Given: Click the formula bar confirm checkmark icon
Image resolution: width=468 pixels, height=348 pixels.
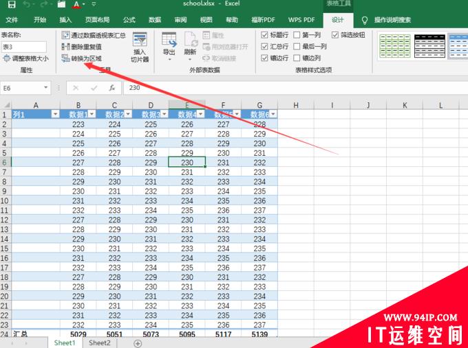Looking at the screenshot, I should (94, 88).
